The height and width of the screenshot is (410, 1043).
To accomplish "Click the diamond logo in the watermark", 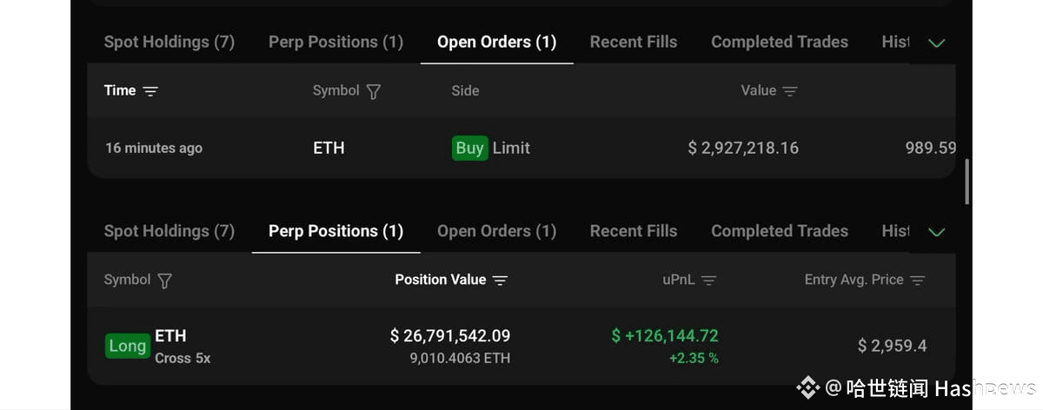I will coord(808,387).
